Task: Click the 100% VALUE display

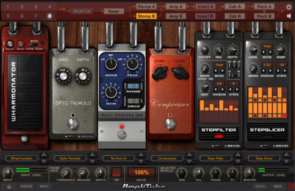Action: click(142, 172)
